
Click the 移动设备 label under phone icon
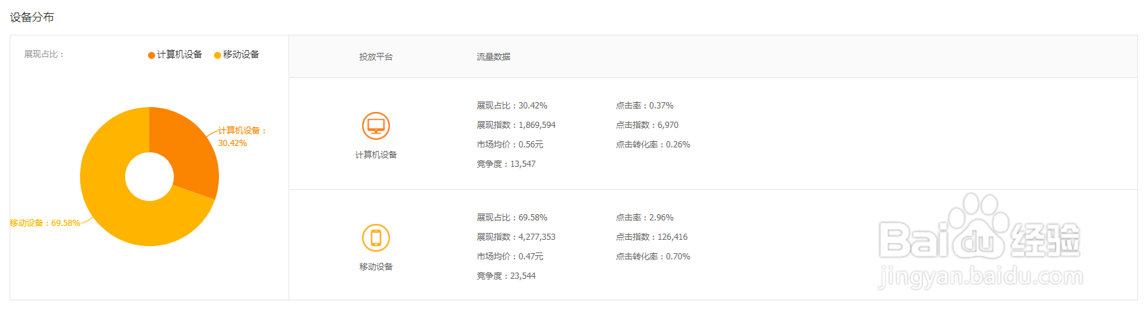point(376,267)
